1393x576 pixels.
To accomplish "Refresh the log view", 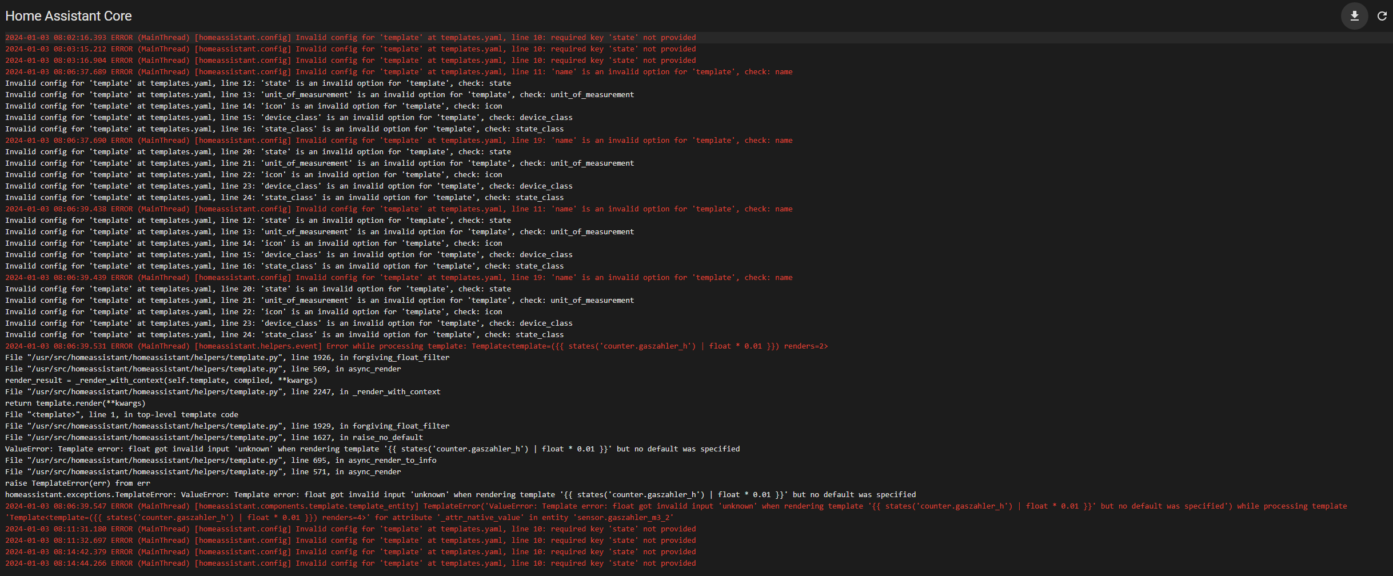I will [x=1382, y=16].
